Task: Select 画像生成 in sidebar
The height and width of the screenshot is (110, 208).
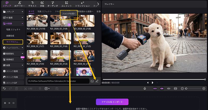Action: pos(10,36)
